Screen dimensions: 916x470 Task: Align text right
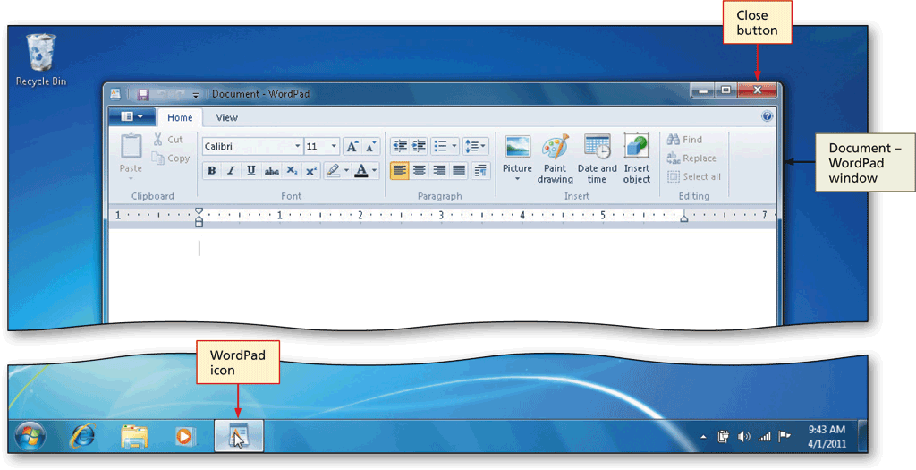pos(439,171)
